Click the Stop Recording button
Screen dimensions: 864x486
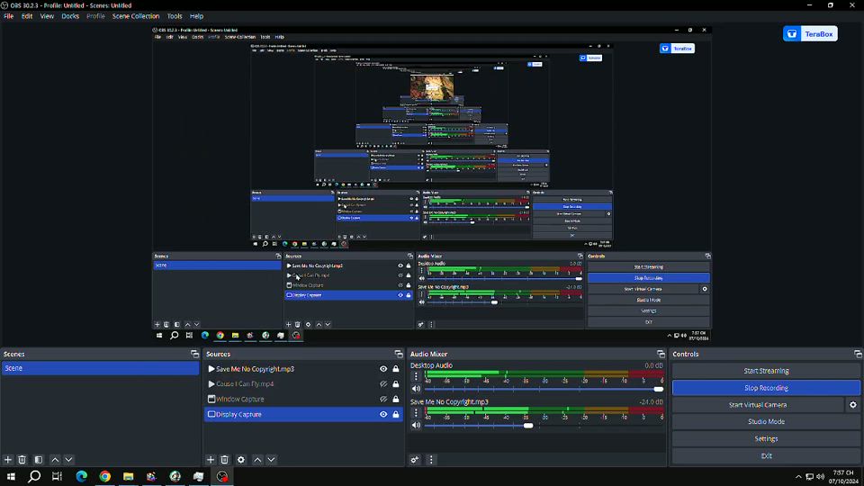pos(766,388)
